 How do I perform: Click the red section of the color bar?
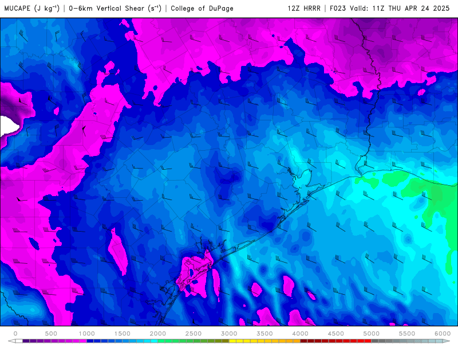point(336,341)
